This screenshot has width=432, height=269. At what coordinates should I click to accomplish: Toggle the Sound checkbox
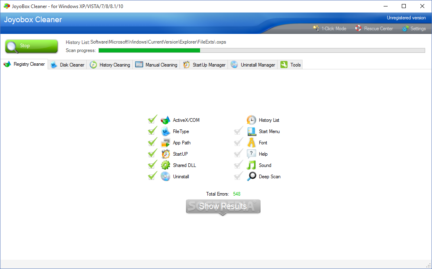[x=238, y=165]
